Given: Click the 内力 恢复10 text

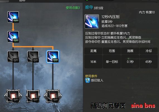Looking at the screenshot, I should pyautogui.click(x=147, y=12).
